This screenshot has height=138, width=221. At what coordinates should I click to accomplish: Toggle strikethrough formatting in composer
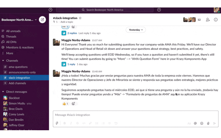[x=77, y=123]
